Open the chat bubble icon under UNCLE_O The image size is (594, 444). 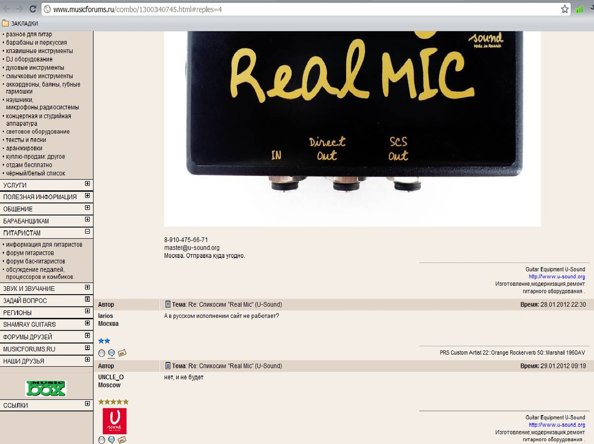(x=111, y=440)
